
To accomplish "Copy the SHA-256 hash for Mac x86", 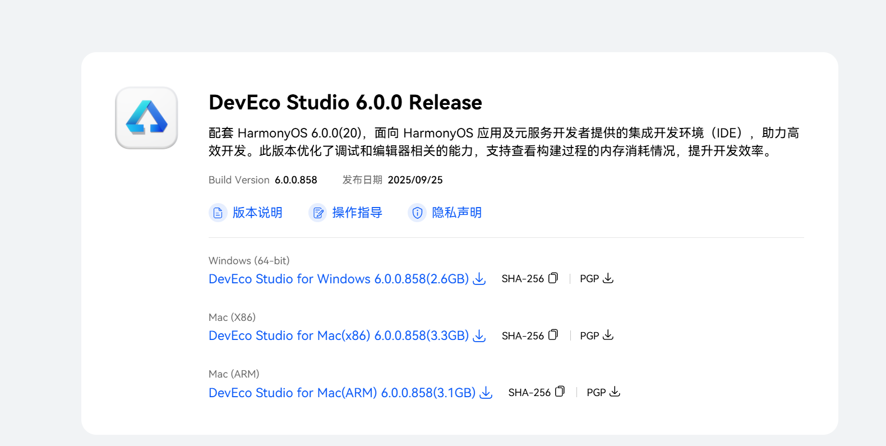I will click(x=553, y=335).
